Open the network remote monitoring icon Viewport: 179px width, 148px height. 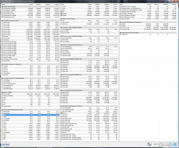pos(149,144)
